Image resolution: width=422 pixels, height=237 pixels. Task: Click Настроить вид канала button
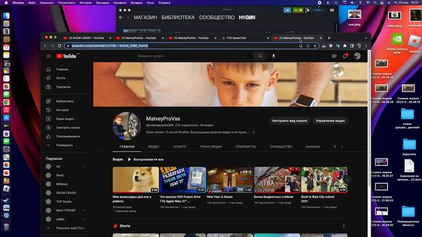[289, 121]
